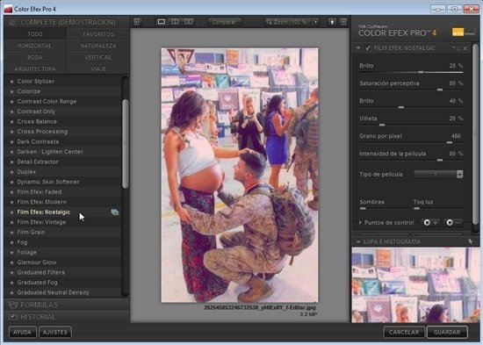Click the Comparar button
Image resolution: width=483 pixels, height=345 pixels.
pyautogui.click(x=225, y=22)
